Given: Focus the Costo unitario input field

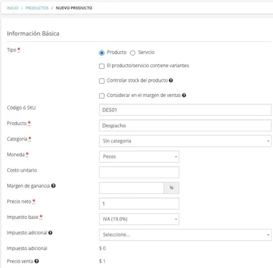Looking at the screenshot, I should pos(139,172).
